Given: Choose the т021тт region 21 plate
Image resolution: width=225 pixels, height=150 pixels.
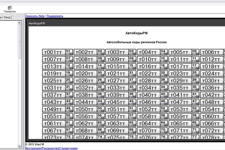Looking at the screenshot, I should click(x=121, y=73).
